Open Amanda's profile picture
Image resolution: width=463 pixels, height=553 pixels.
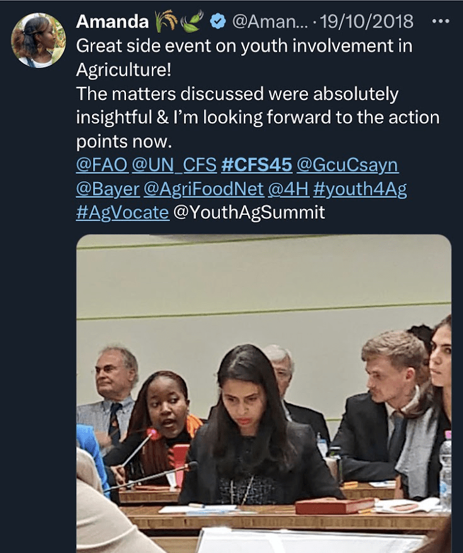click(x=38, y=40)
